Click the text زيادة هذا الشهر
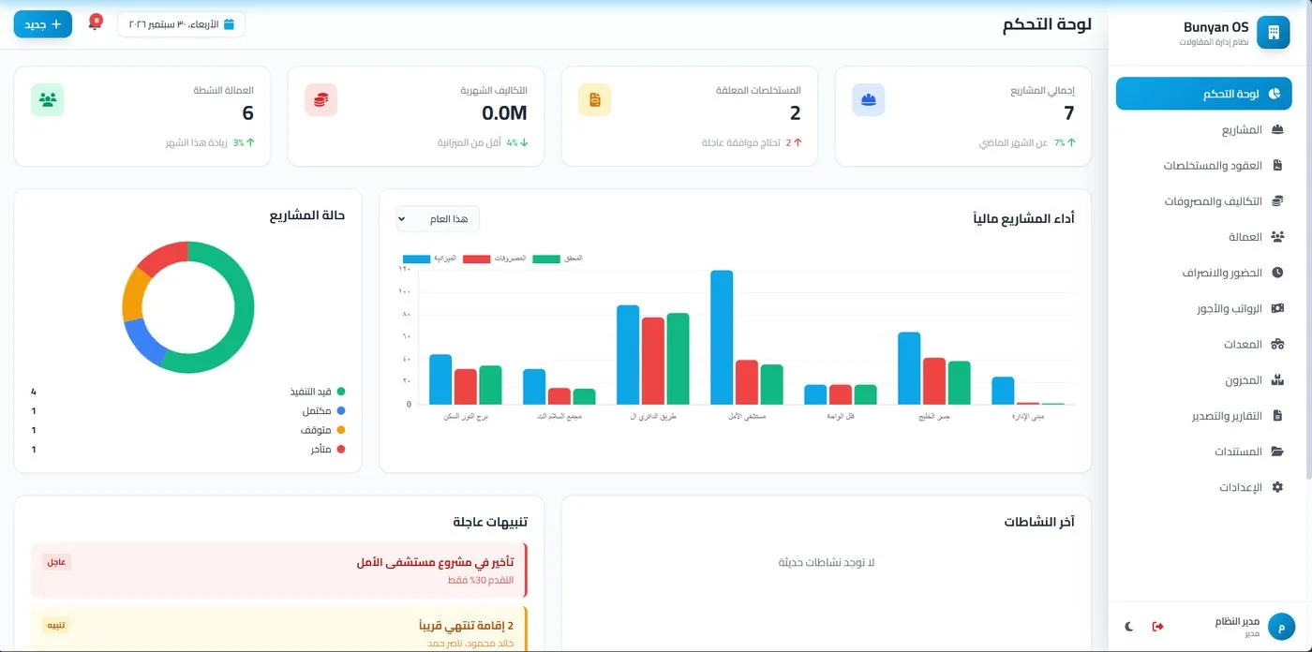This screenshot has width=1312, height=652. coord(198,143)
